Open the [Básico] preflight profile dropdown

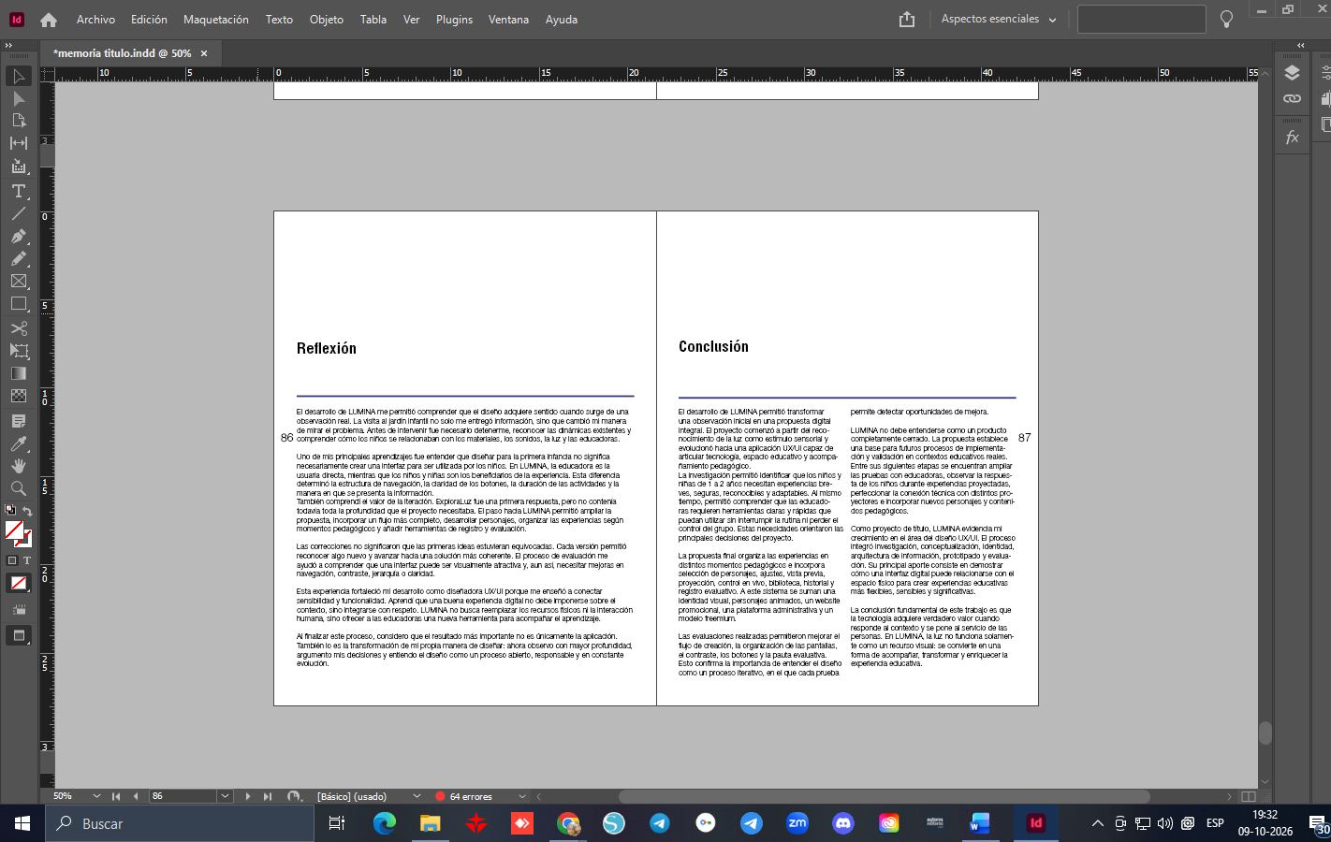click(417, 796)
